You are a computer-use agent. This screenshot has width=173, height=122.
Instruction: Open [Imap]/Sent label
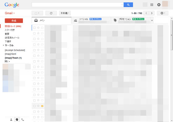click(x=11, y=54)
